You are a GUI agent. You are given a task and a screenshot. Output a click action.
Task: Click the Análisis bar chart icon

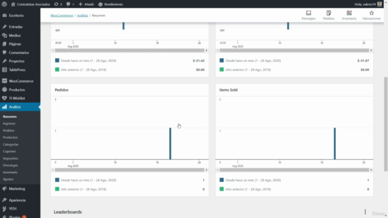[x=4, y=107]
